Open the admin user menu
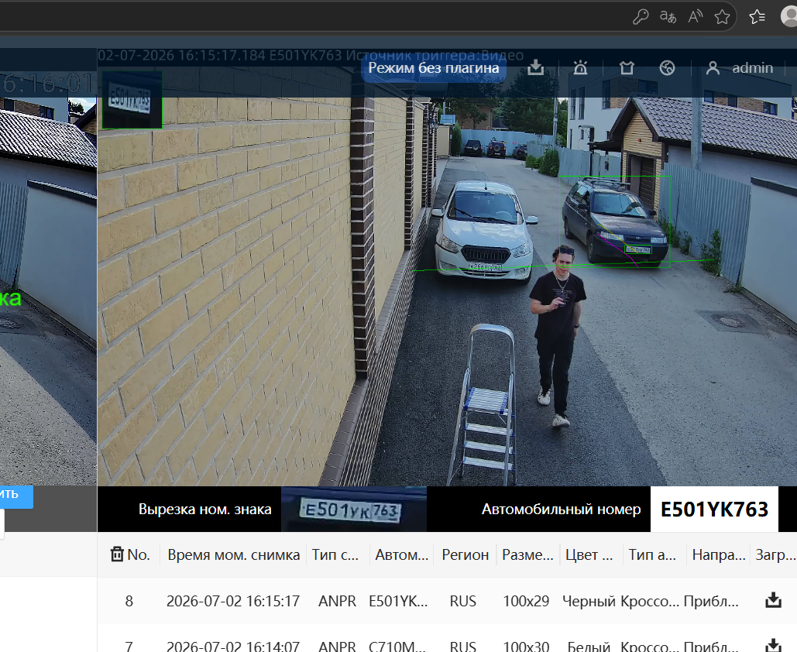The height and width of the screenshot is (652, 797). point(740,67)
